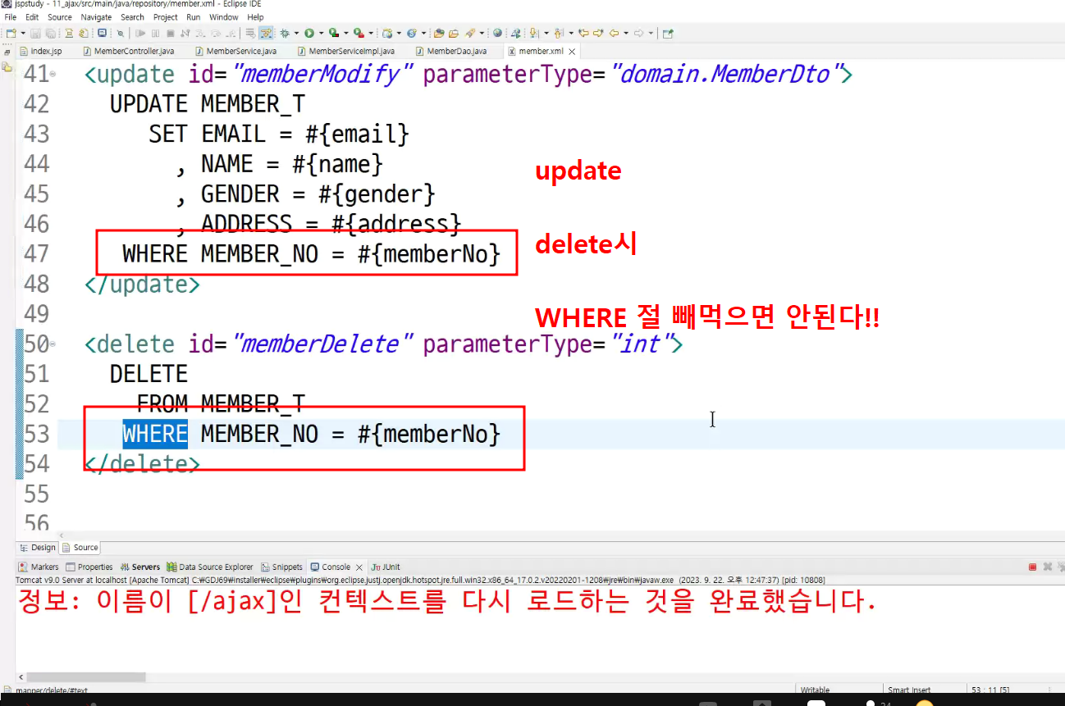This screenshot has width=1065, height=706.
Task: Click the Next Annotation icon
Action: tap(533, 34)
